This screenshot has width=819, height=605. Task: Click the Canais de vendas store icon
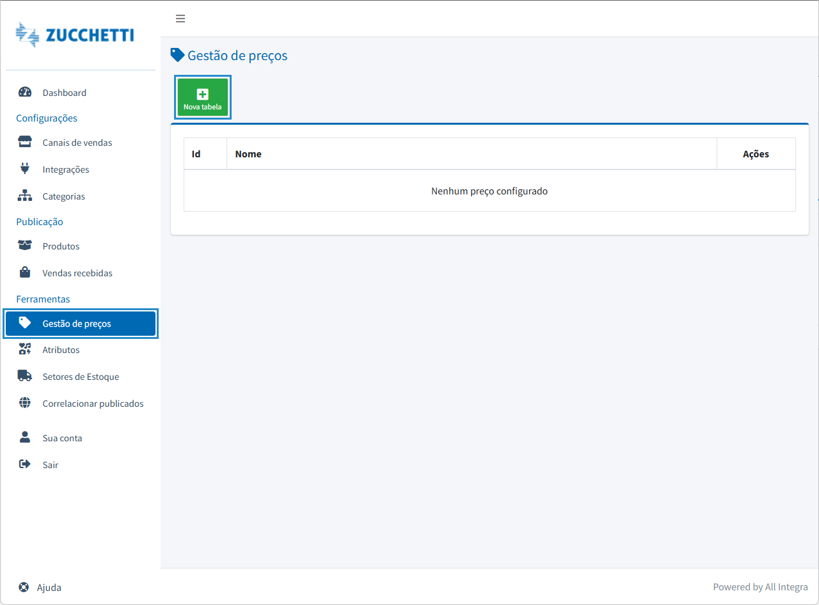[25, 142]
